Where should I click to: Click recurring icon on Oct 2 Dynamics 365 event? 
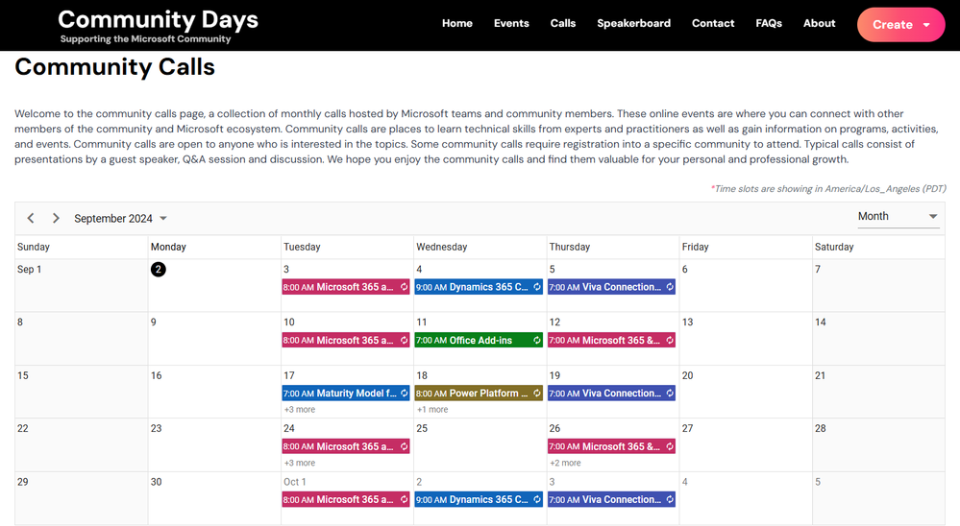(537, 500)
